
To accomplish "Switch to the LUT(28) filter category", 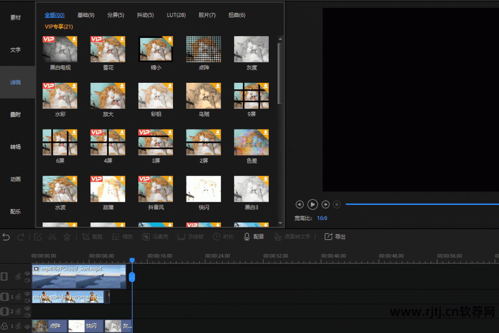I will 176,15.
